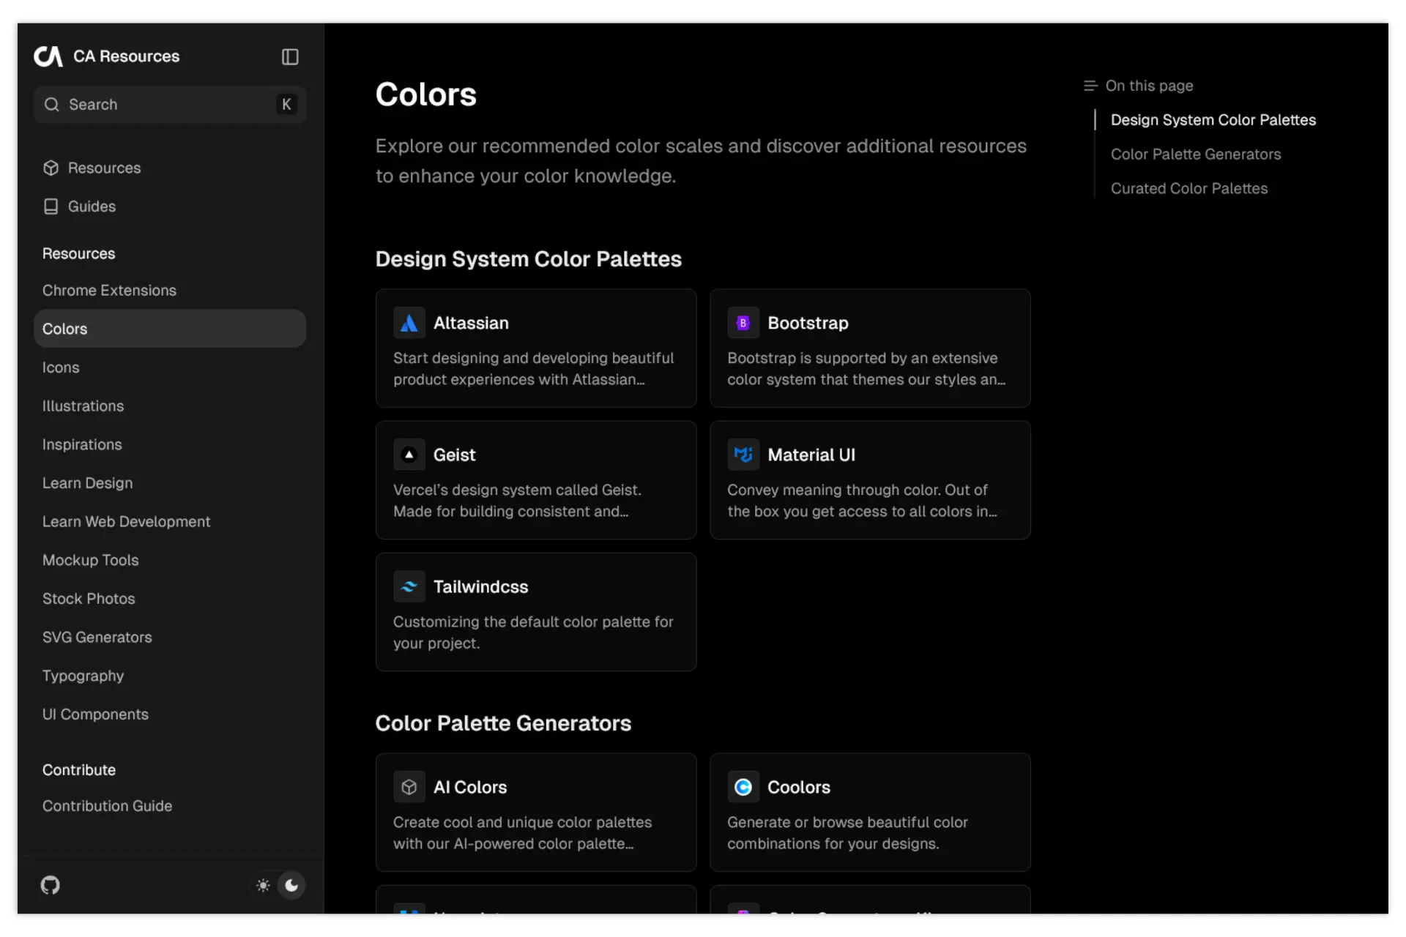Switch to dark theme moon toggle
The height and width of the screenshot is (937, 1406).
click(291, 885)
